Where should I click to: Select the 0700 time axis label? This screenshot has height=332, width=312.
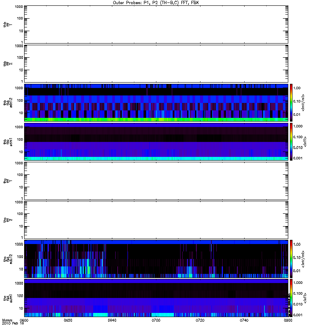156,320
